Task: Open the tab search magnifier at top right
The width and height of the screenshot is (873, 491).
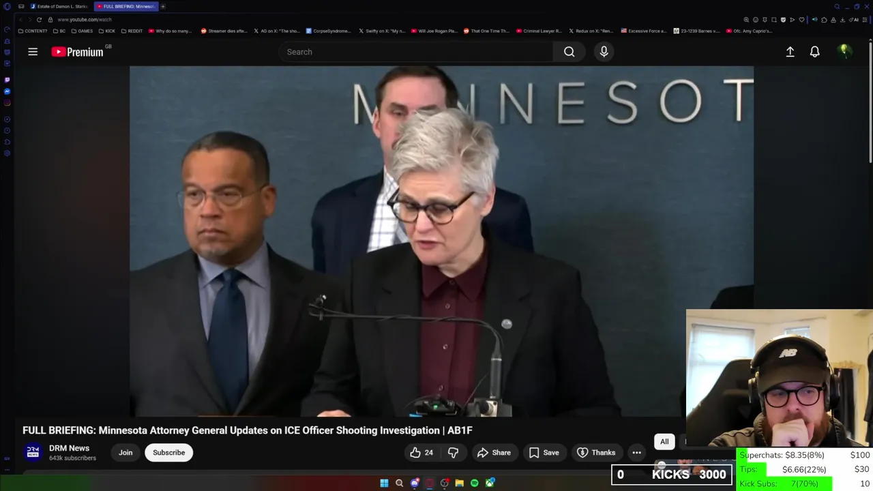Action: coord(837,6)
